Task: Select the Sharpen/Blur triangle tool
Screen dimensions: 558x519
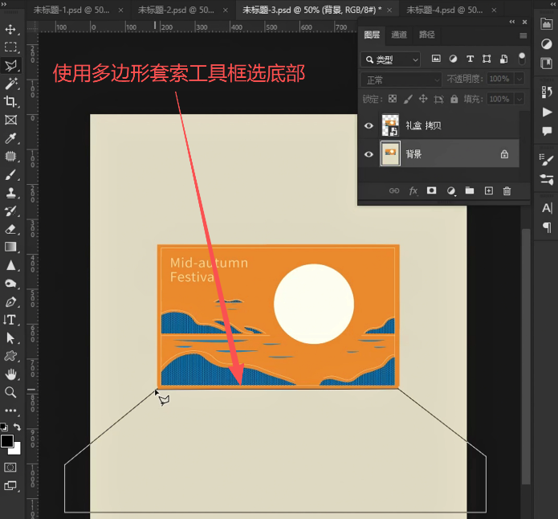Action: pos(10,265)
